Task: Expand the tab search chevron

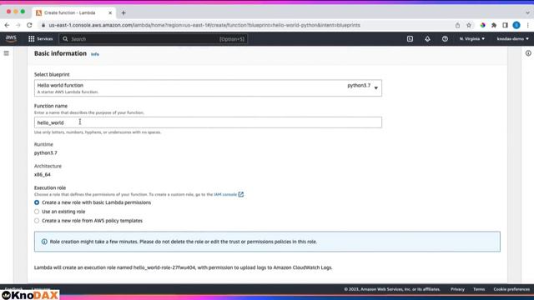Action: 527,13
